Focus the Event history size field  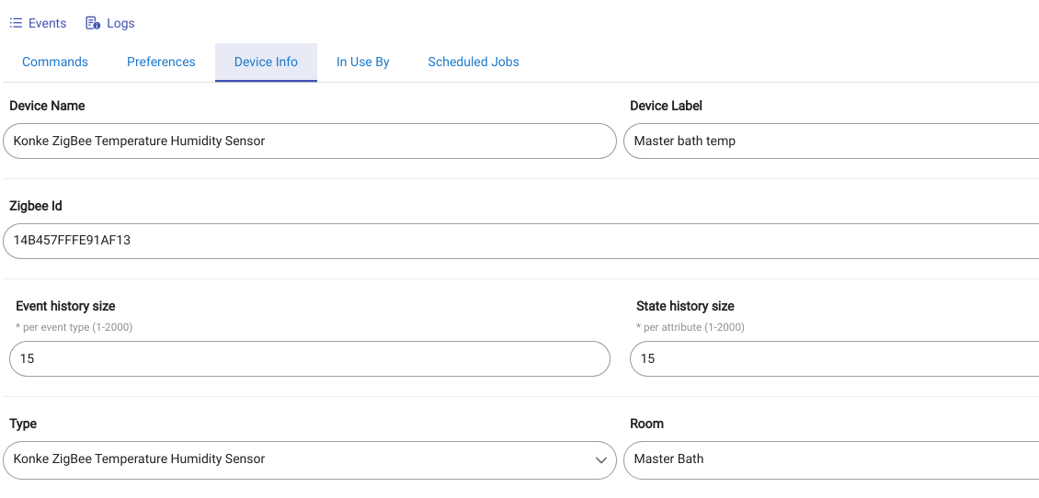pyautogui.click(x=310, y=359)
